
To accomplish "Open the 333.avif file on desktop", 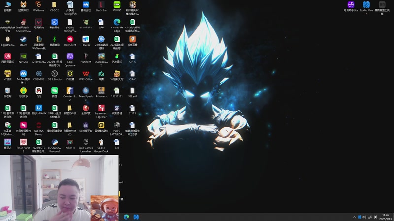I will coord(132,92).
